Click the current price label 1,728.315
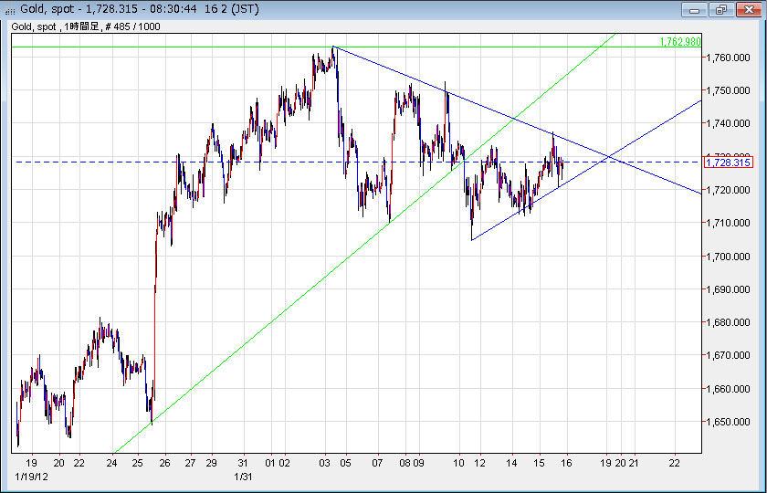 tap(728, 163)
